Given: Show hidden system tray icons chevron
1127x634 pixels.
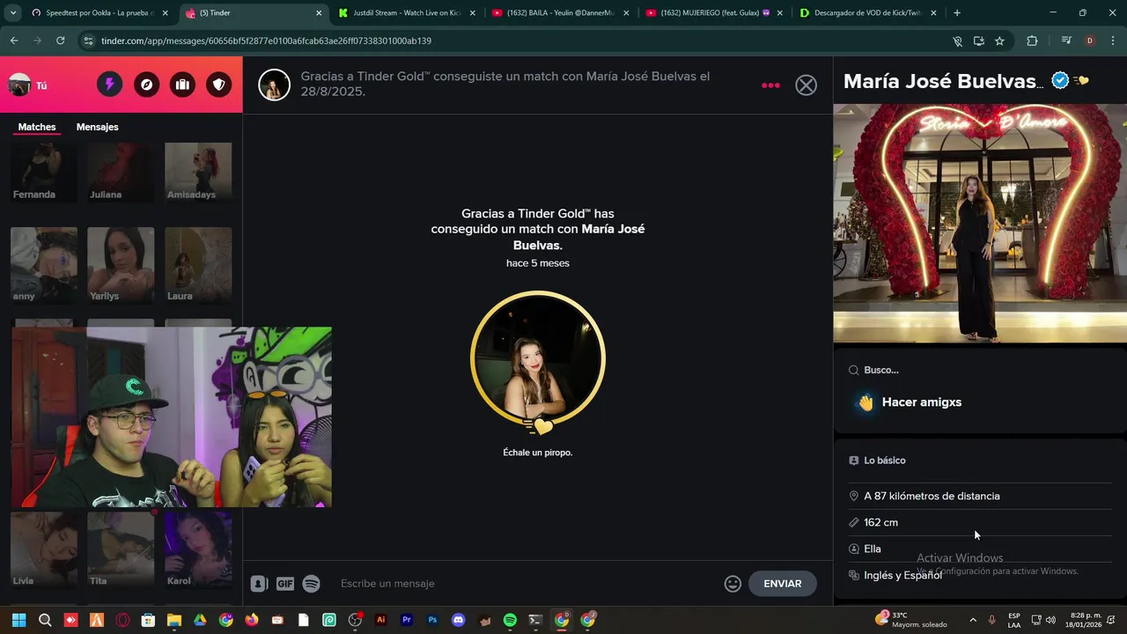Looking at the screenshot, I should [972, 620].
